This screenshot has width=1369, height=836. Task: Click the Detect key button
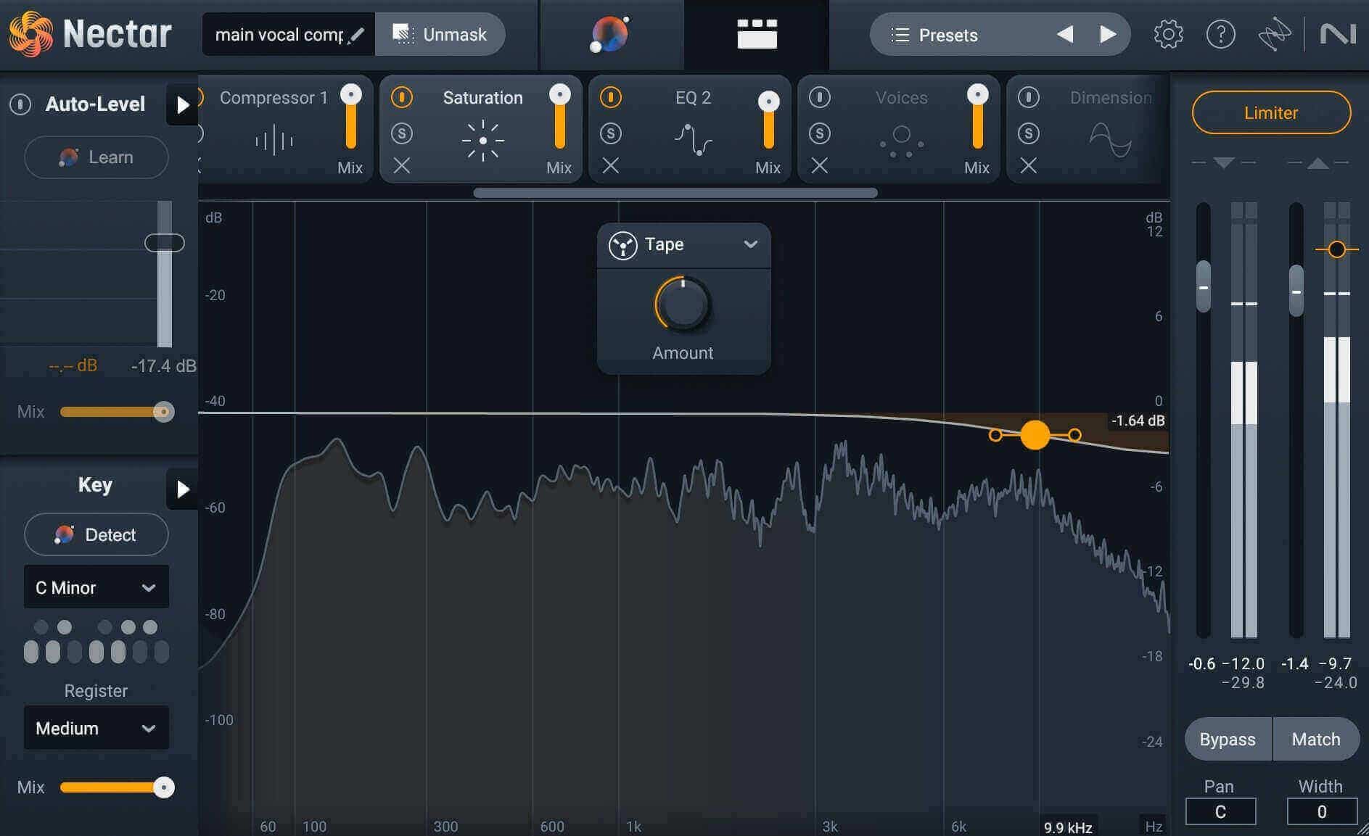(x=96, y=535)
